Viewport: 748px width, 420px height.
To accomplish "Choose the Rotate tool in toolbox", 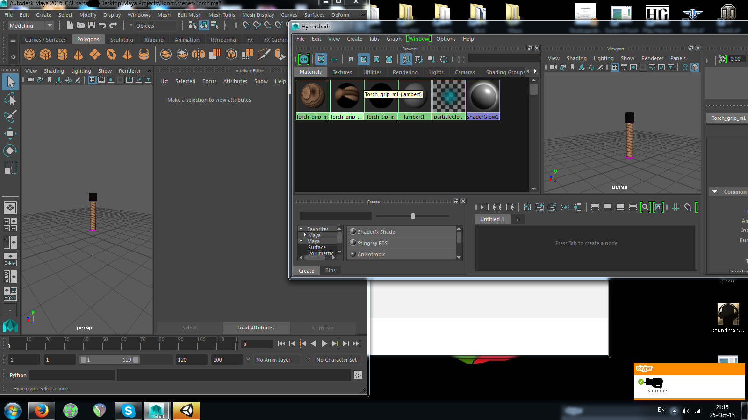I will point(10,150).
